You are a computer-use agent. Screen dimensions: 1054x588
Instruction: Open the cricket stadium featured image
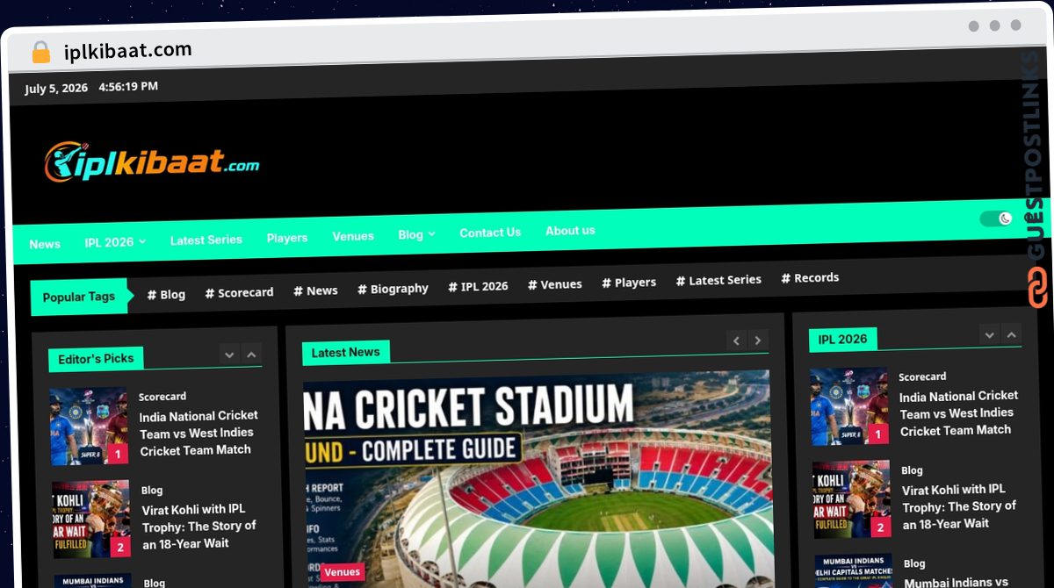(537, 478)
